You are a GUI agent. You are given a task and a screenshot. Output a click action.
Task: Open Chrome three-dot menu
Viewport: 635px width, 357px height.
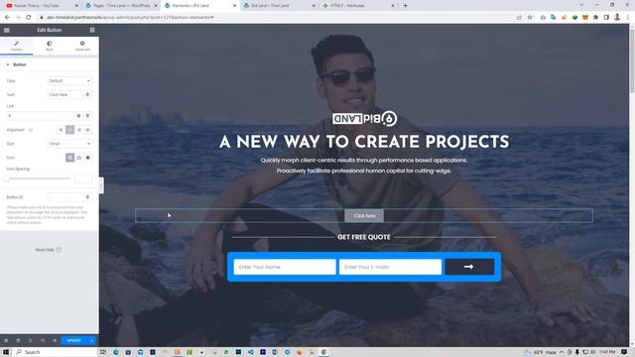click(628, 18)
